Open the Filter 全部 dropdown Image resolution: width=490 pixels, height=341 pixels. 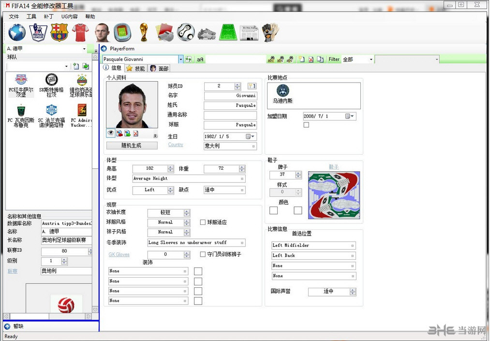(x=371, y=59)
